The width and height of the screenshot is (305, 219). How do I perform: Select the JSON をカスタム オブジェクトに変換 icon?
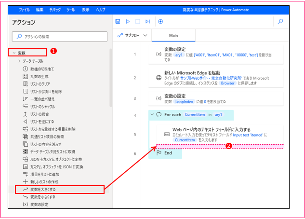coord(25,159)
